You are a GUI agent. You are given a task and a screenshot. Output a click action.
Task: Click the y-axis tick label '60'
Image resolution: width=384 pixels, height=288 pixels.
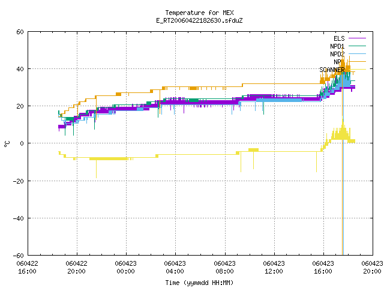click(20, 32)
